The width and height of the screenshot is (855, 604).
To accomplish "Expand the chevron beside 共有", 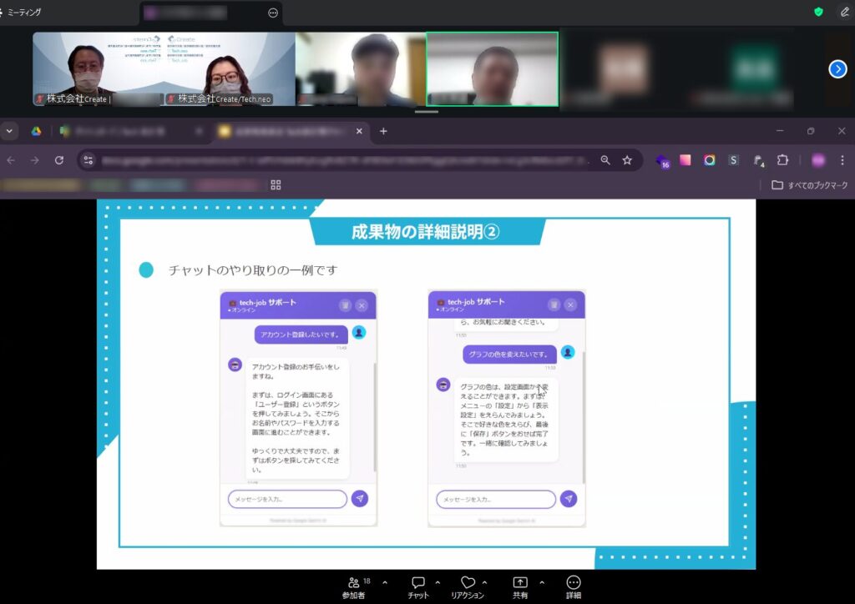I will pos(542,582).
